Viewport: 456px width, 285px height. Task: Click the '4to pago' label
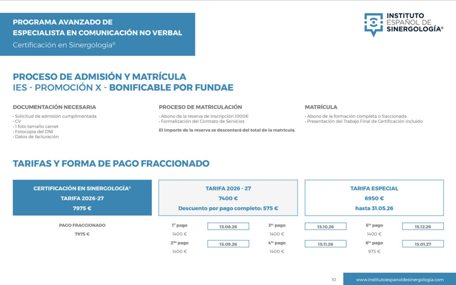click(277, 243)
